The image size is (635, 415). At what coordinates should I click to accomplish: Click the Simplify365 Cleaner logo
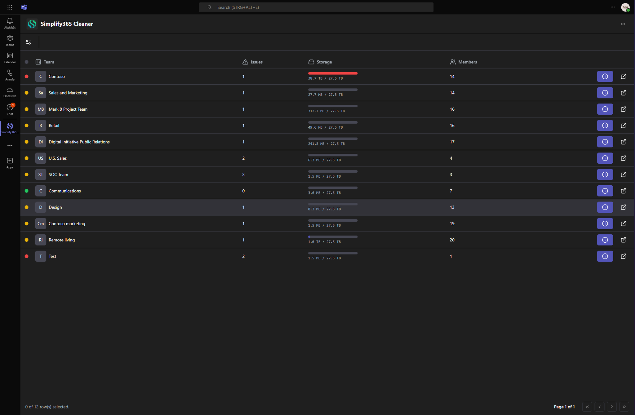click(x=32, y=24)
